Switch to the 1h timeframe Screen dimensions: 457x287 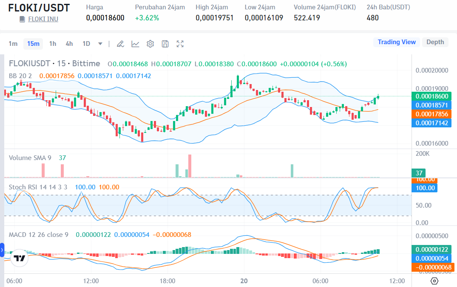(53, 44)
